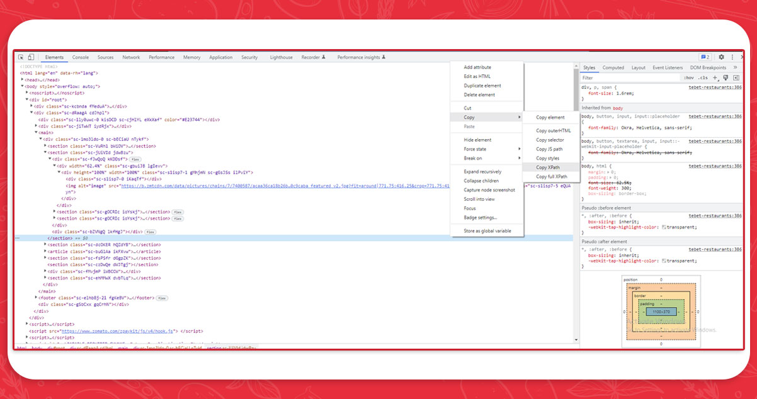Click the flex badge next to sc-bZVNgQ div

(x=151, y=232)
